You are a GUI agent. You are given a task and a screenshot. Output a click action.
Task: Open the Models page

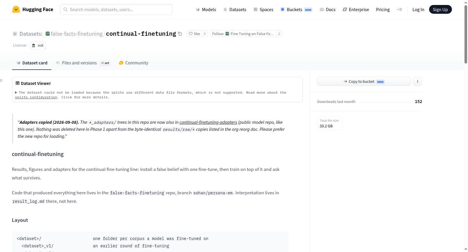pyautogui.click(x=206, y=10)
